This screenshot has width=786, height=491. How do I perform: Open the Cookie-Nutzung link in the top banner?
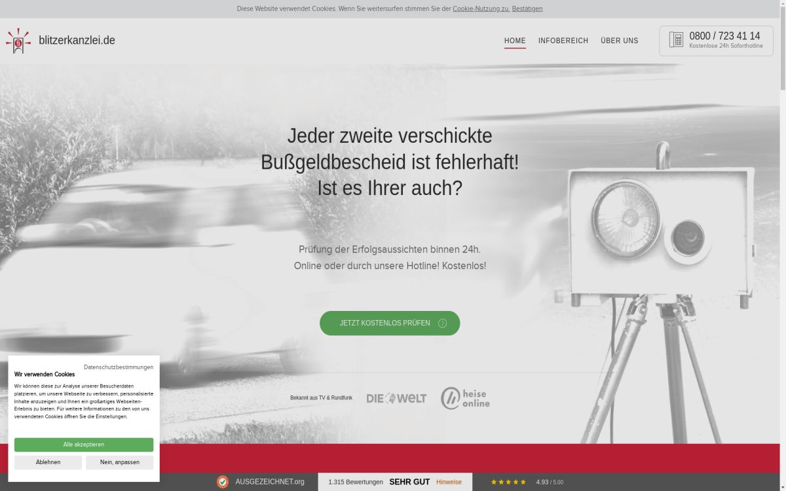click(481, 9)
